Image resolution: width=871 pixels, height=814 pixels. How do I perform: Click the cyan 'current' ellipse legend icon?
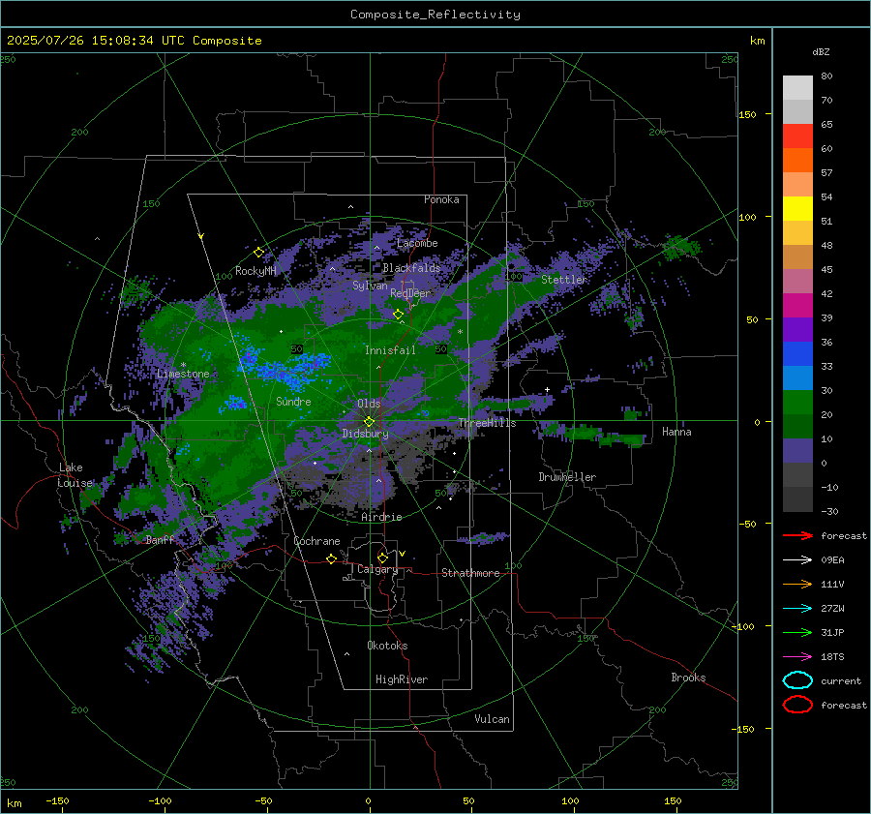[x=797, y=680]
